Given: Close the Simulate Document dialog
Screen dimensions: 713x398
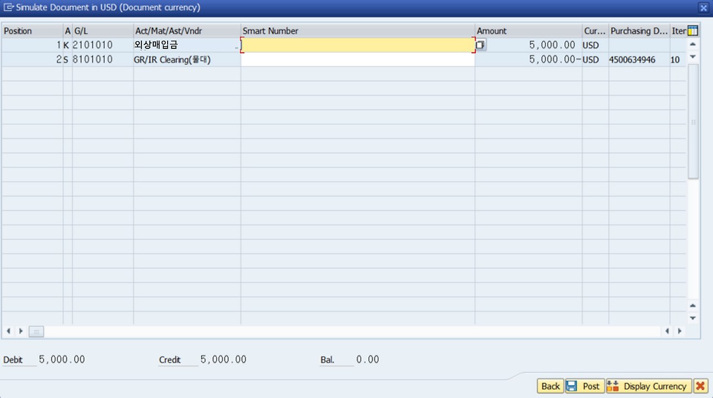Looking at the screenshot, I should pyautogui.click(x=703, y=8).
